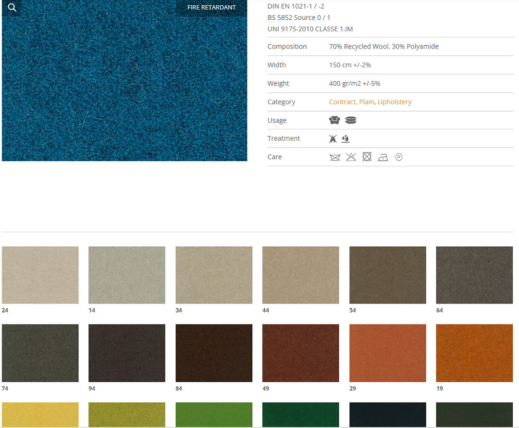Screen dimensions: 519x428
Task: Select color swatch 24 light beige
Action: (40, 275)
